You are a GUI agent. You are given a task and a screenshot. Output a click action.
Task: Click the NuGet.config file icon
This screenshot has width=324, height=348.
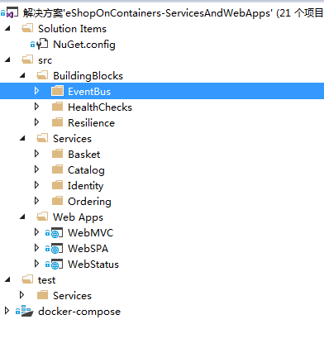pyautogui.click(x=42, y=44)
